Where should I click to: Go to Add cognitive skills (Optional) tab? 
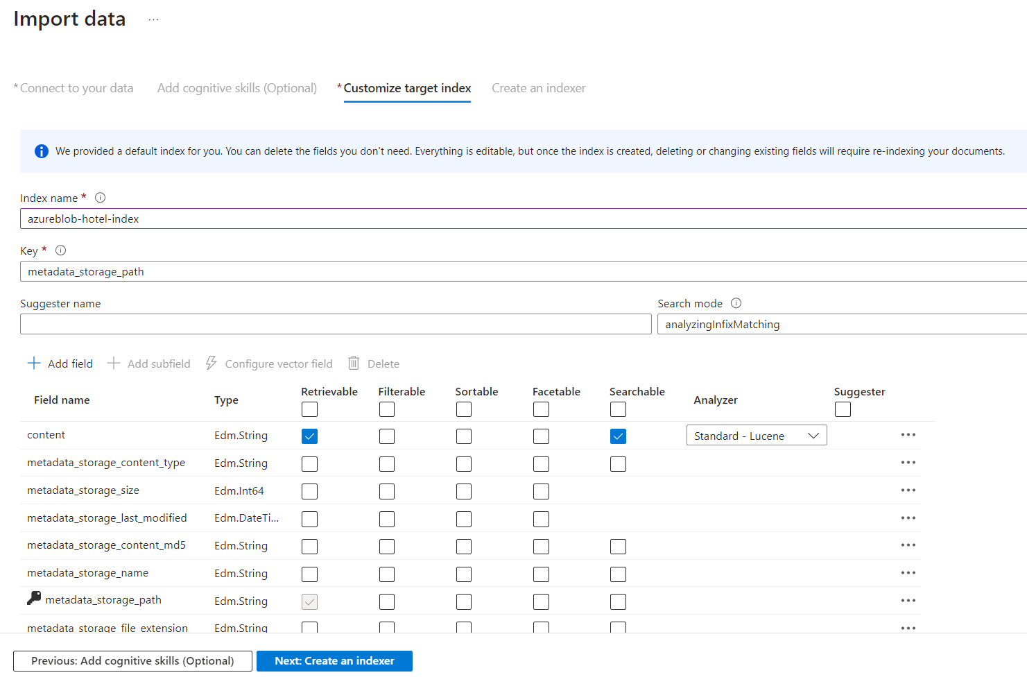[236, 88]
